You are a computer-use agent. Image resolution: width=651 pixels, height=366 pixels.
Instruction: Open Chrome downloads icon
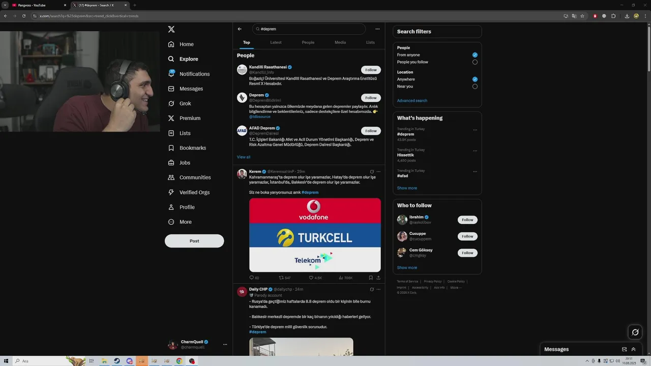tap(627, 16)
